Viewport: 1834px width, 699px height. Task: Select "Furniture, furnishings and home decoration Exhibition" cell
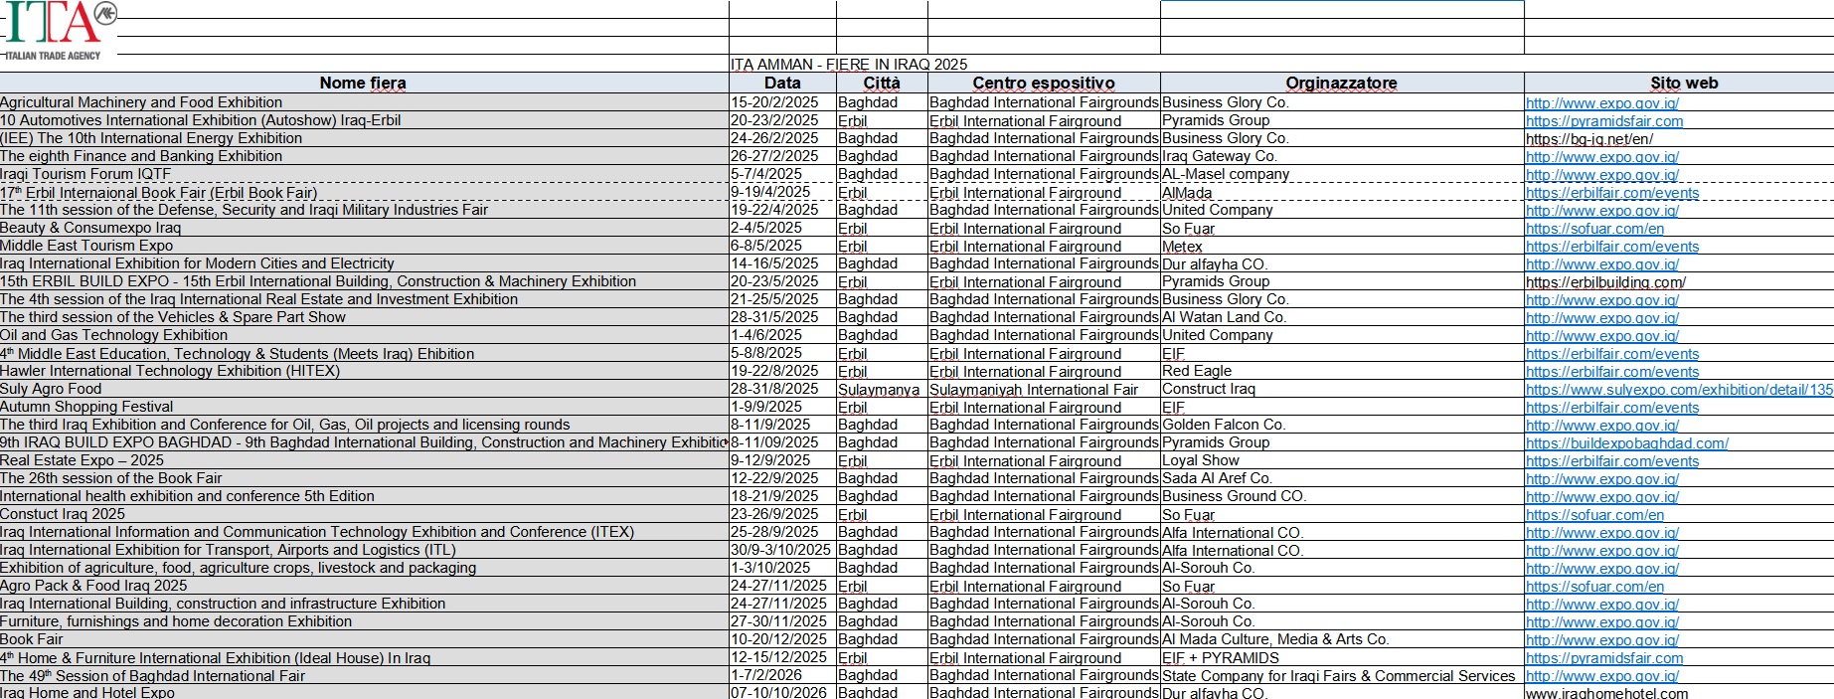click(x=364, y=621)
